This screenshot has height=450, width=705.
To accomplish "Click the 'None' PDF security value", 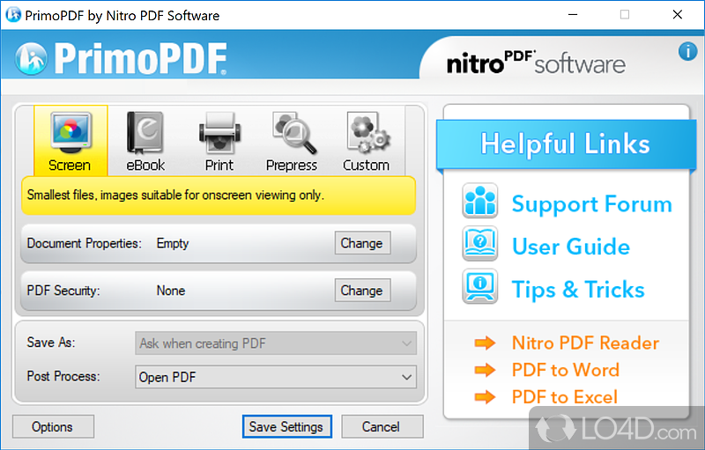I will pyautogui.click(x=171, y=291).
